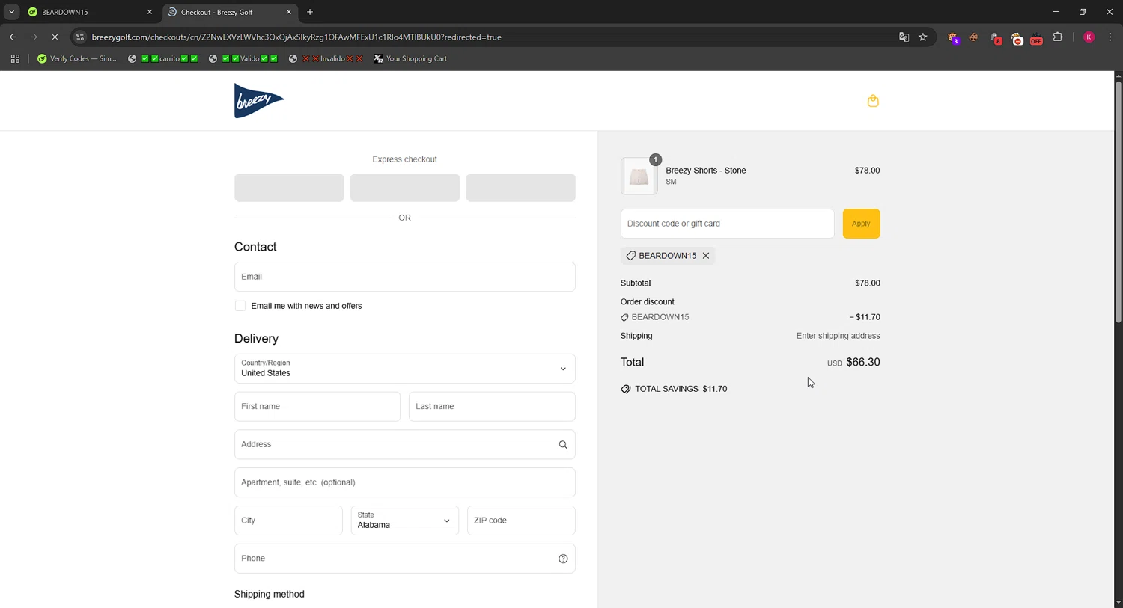Open the Valido bookmark
This screenshot has height=608, width=1123.
243,58
